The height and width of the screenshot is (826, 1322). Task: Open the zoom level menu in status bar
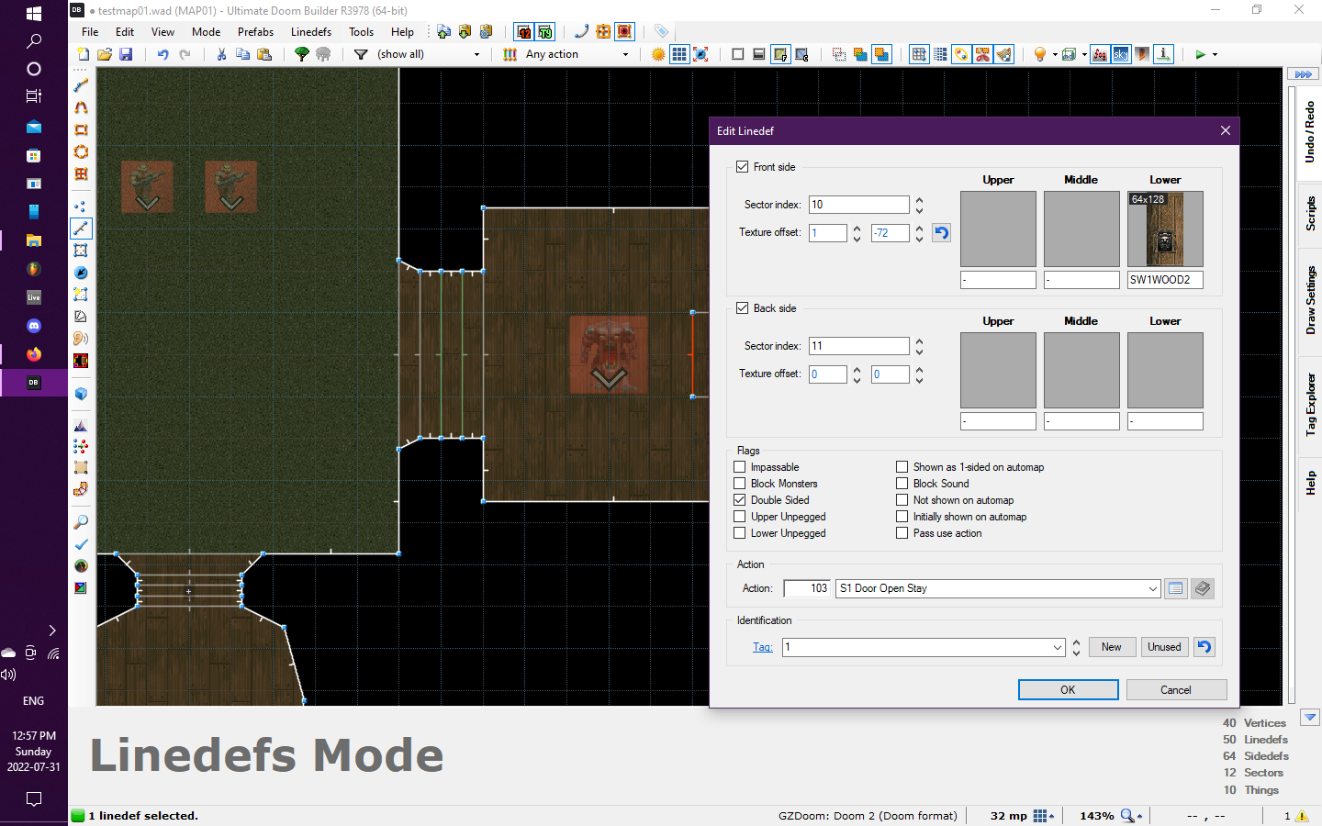pos(1131,815)
